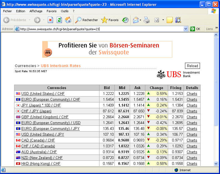Click the page icon in the address bar
The image size is (220, 174).
17,29
